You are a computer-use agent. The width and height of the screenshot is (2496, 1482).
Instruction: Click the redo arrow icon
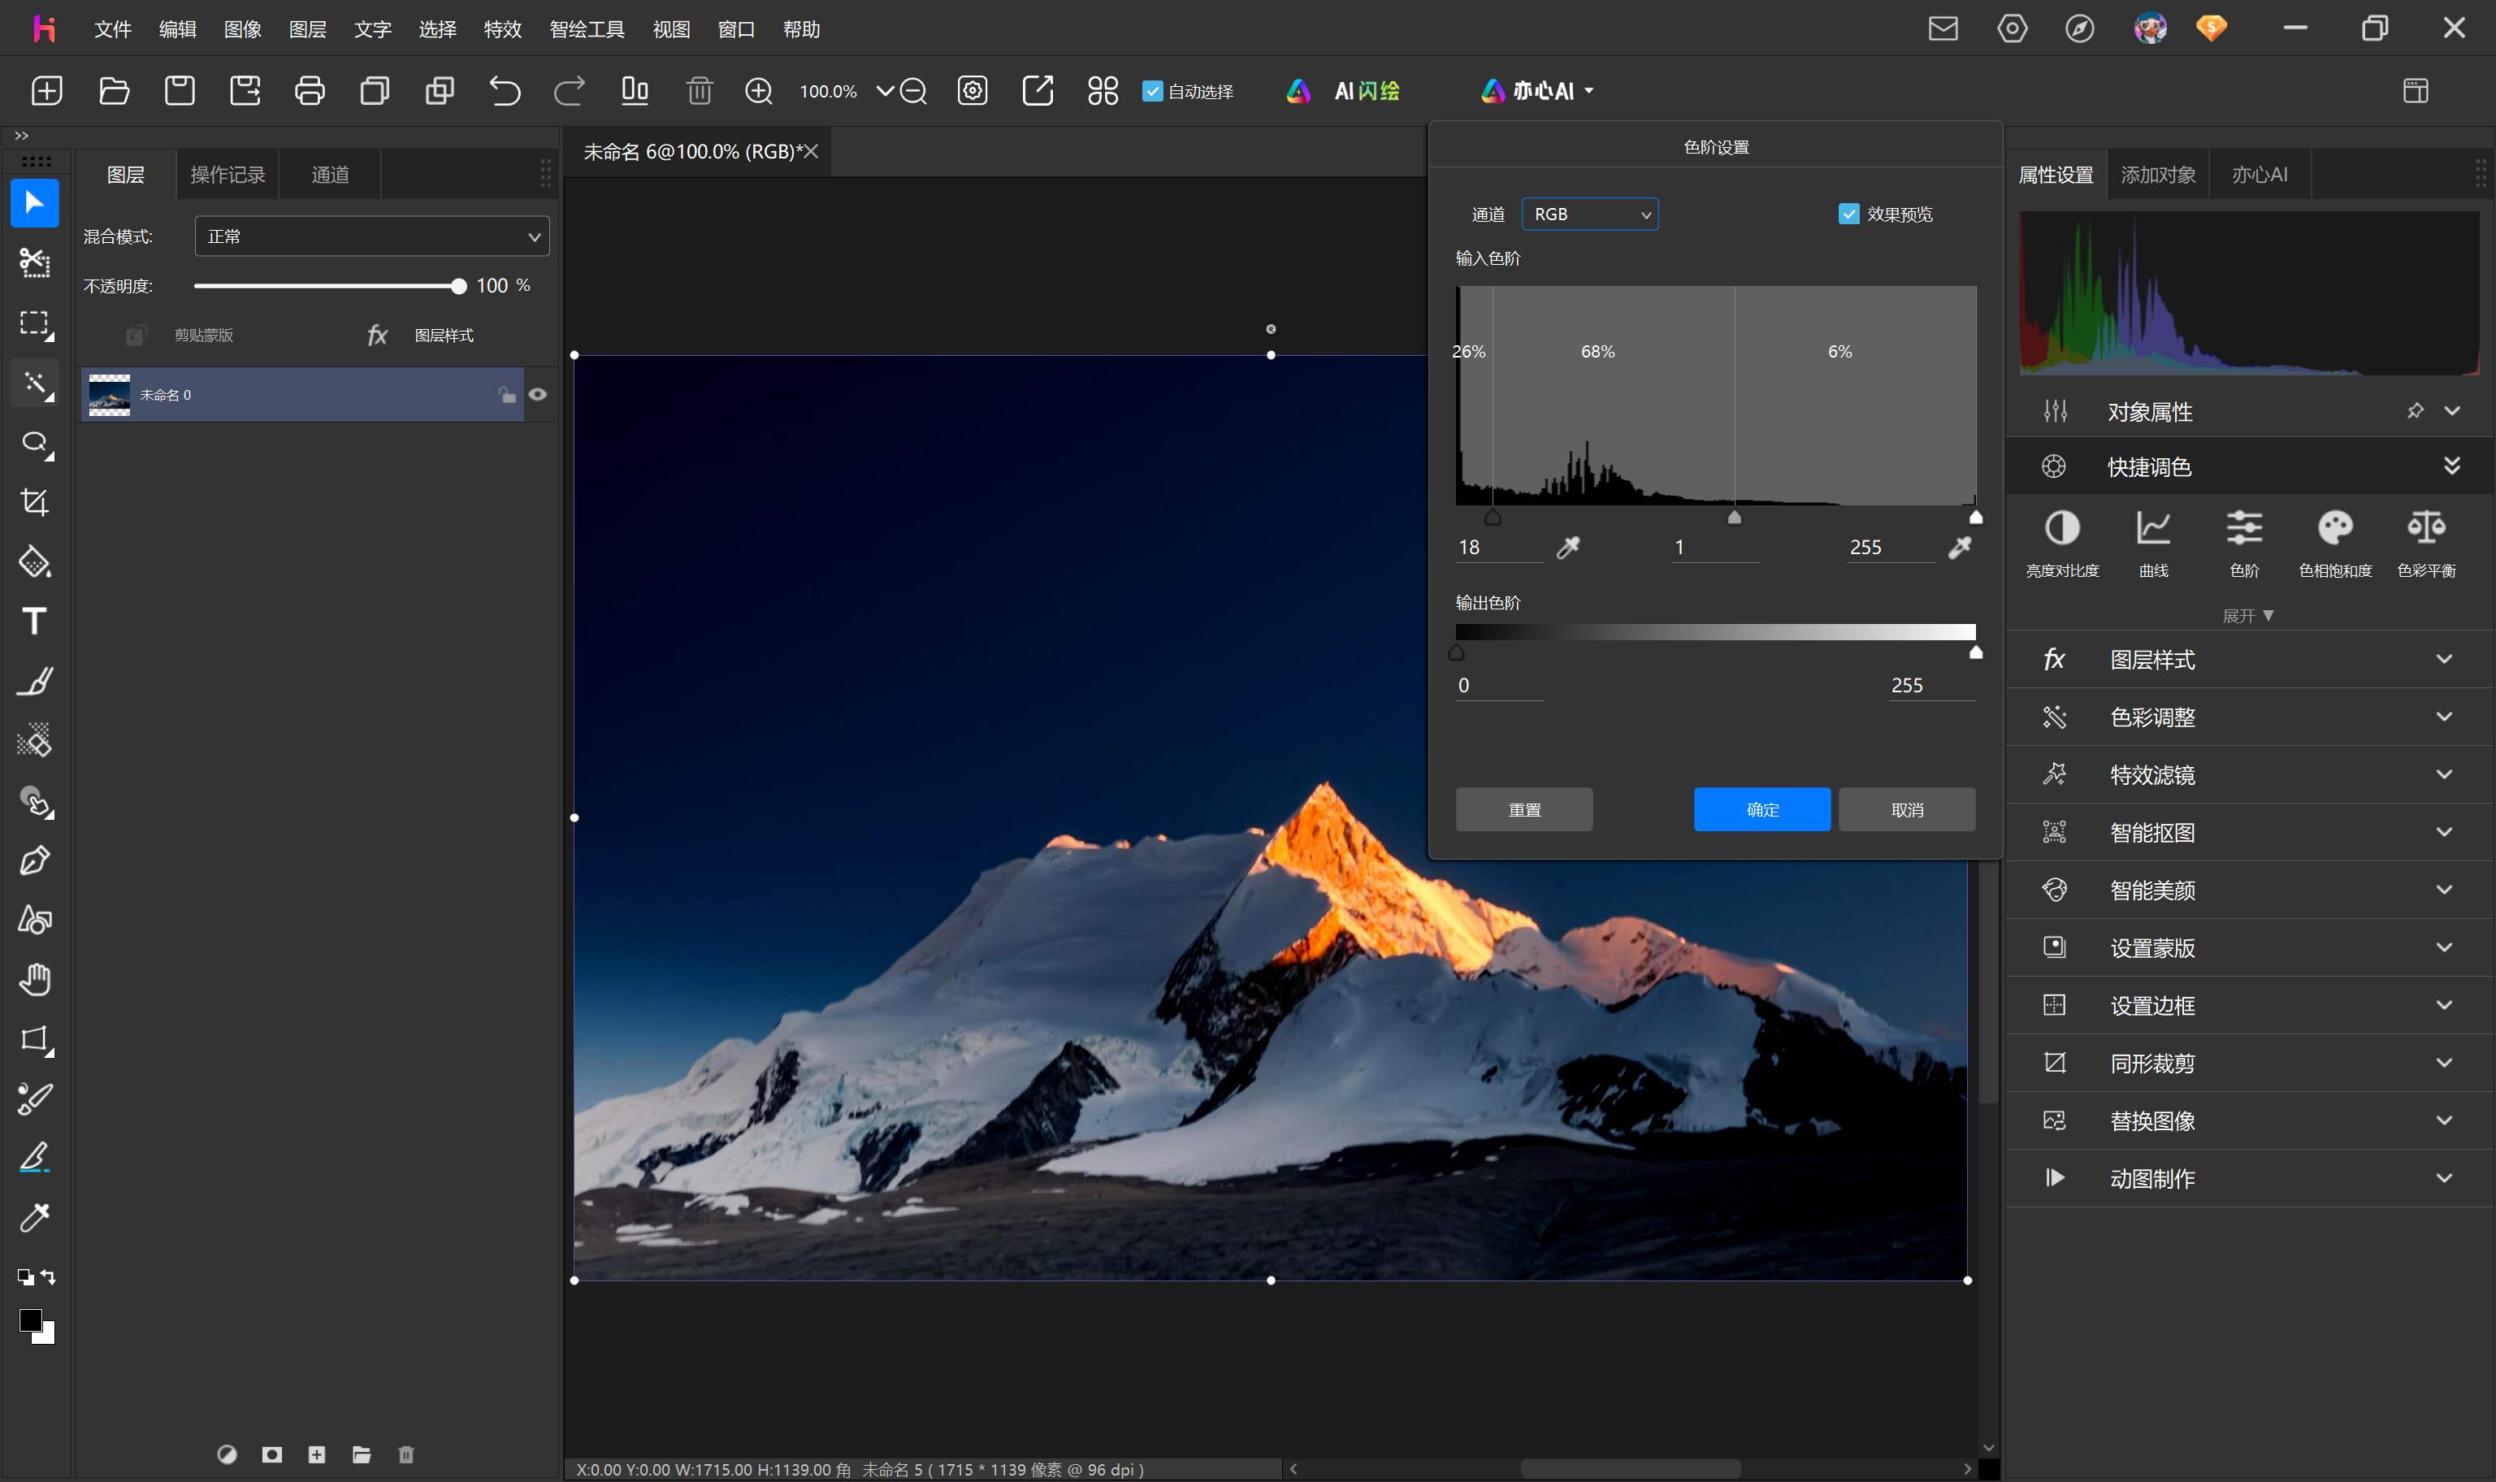[x=569, y=91]
